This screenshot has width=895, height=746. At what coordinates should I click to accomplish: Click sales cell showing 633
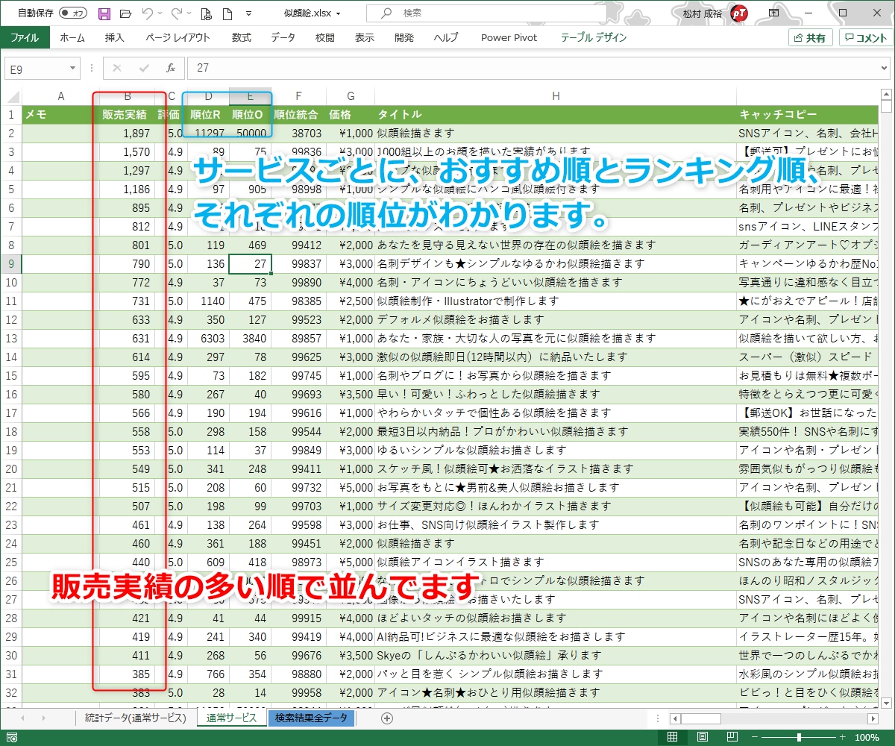[x=128, y=319]
